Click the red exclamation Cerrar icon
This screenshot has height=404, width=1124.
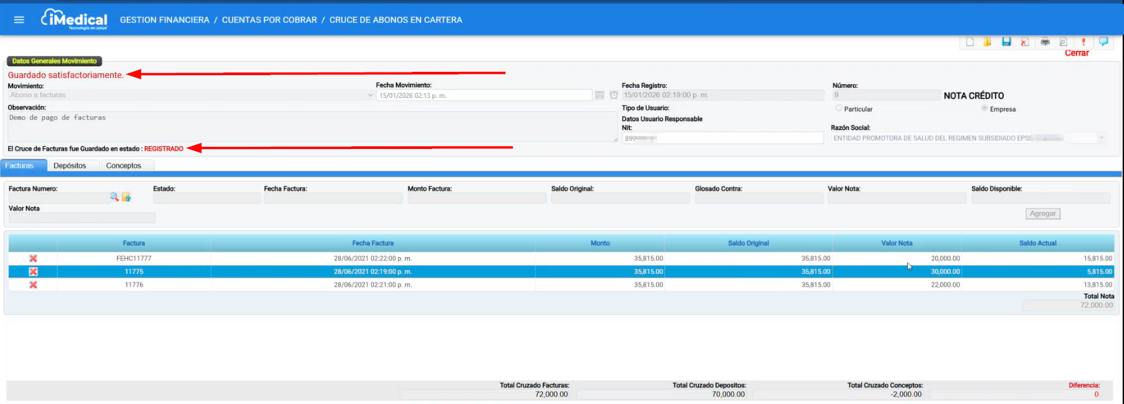pos(1083,42)
